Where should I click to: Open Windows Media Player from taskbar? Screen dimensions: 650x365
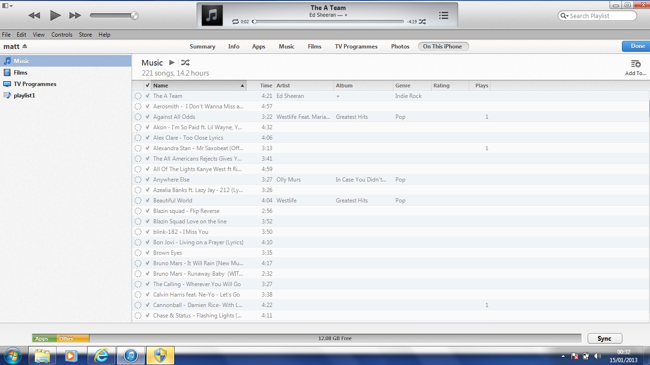click(72, 355)
